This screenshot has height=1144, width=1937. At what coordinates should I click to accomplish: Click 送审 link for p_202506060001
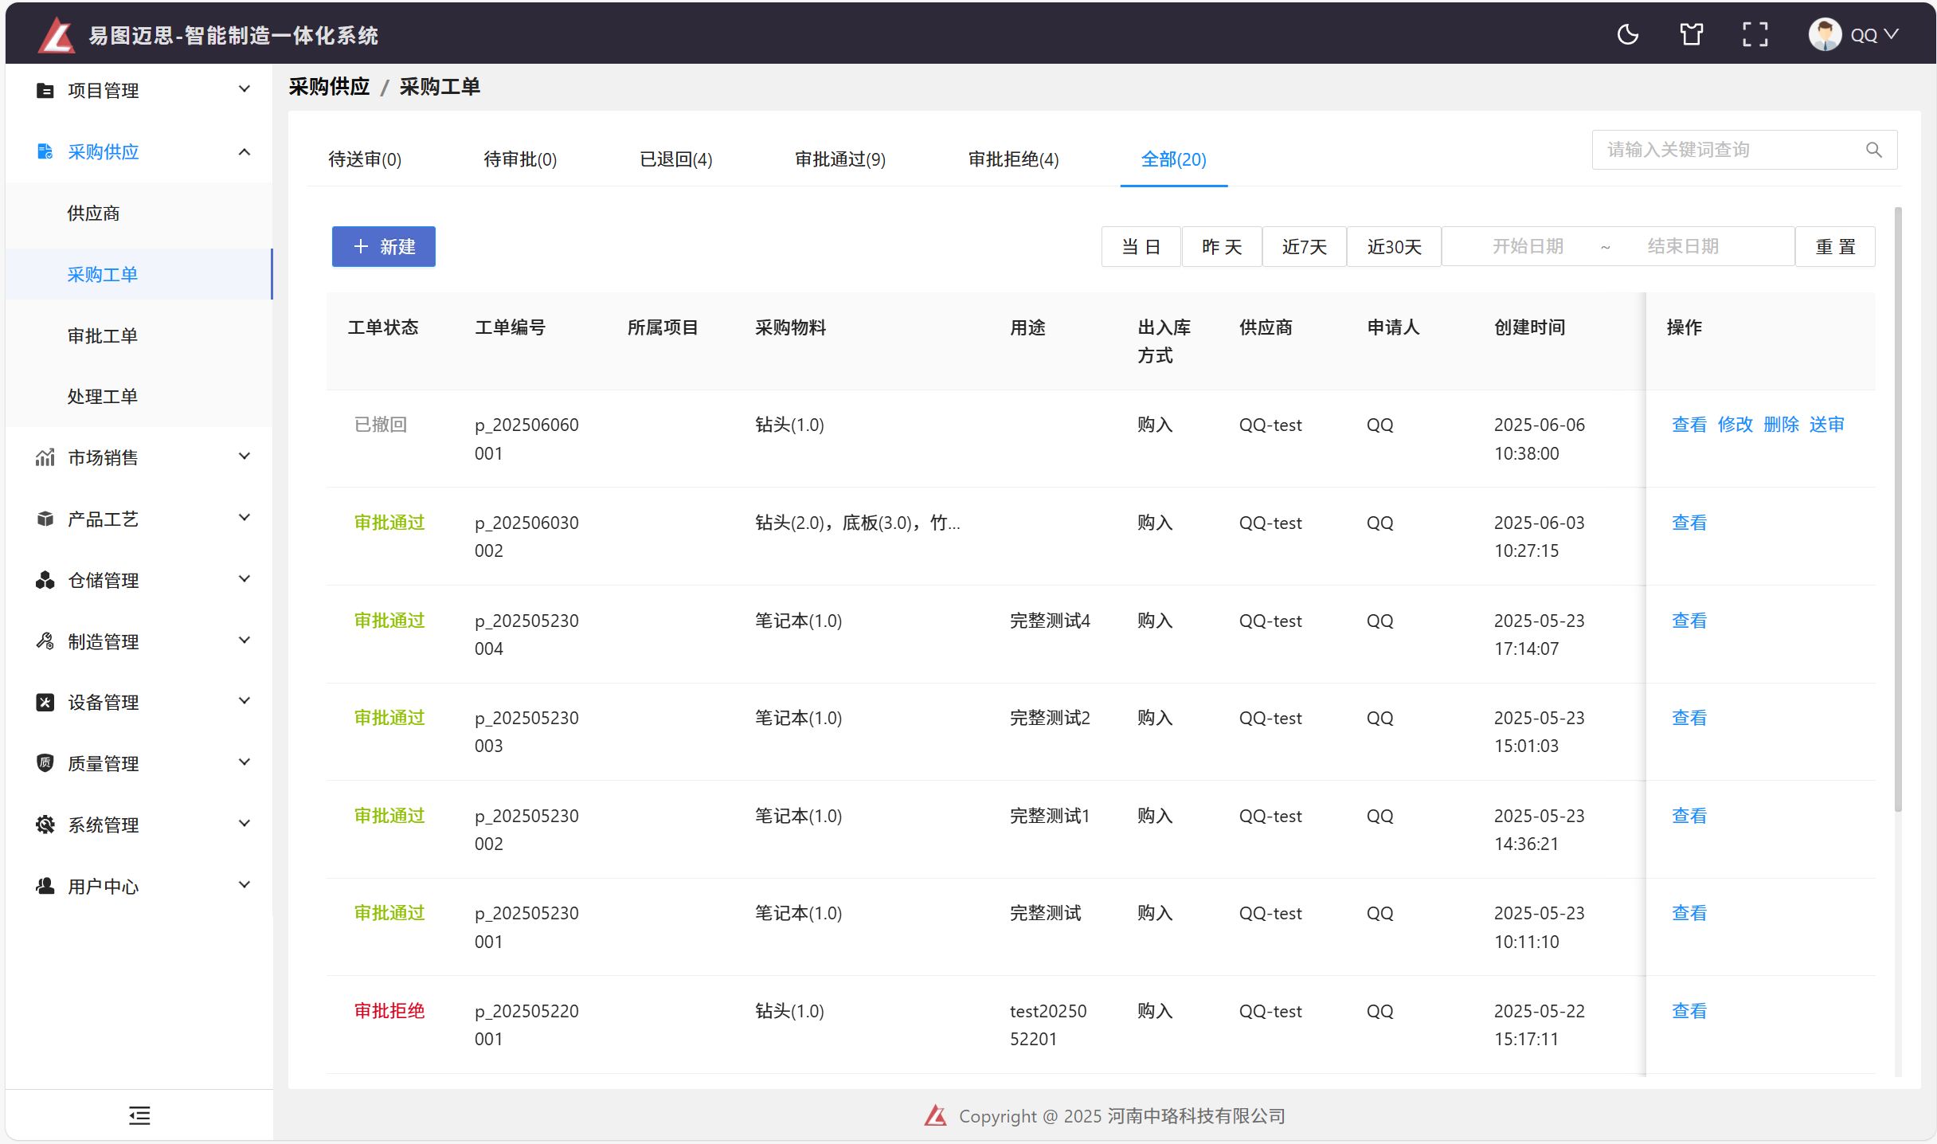(x=1826, y=425)
